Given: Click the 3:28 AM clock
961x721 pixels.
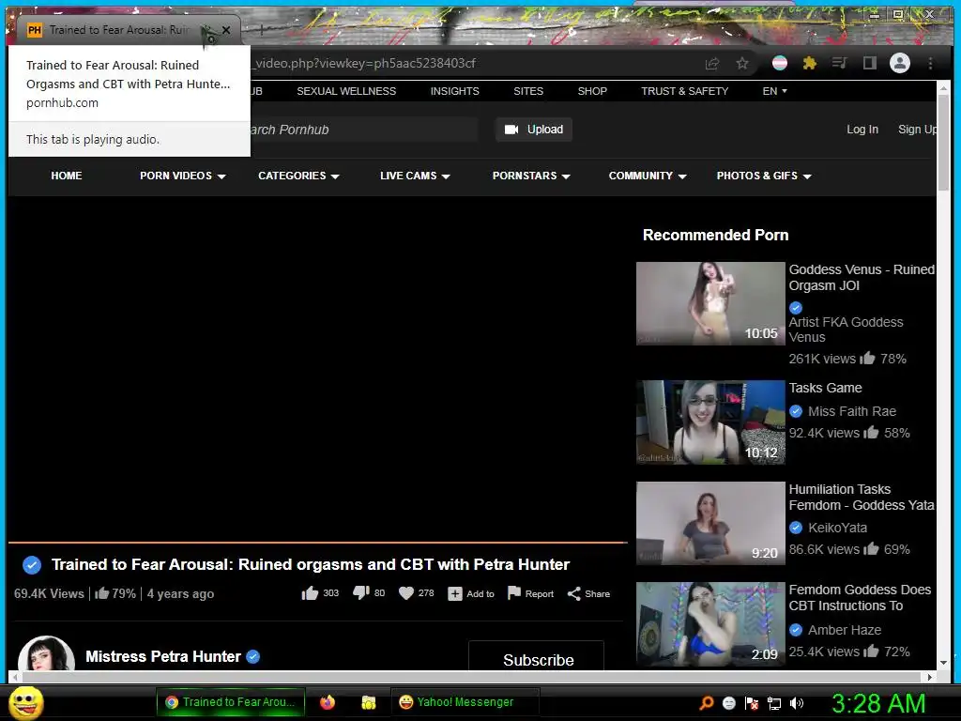Looking at the screenshot, I should pyautogui.click(x=878, y=703).
